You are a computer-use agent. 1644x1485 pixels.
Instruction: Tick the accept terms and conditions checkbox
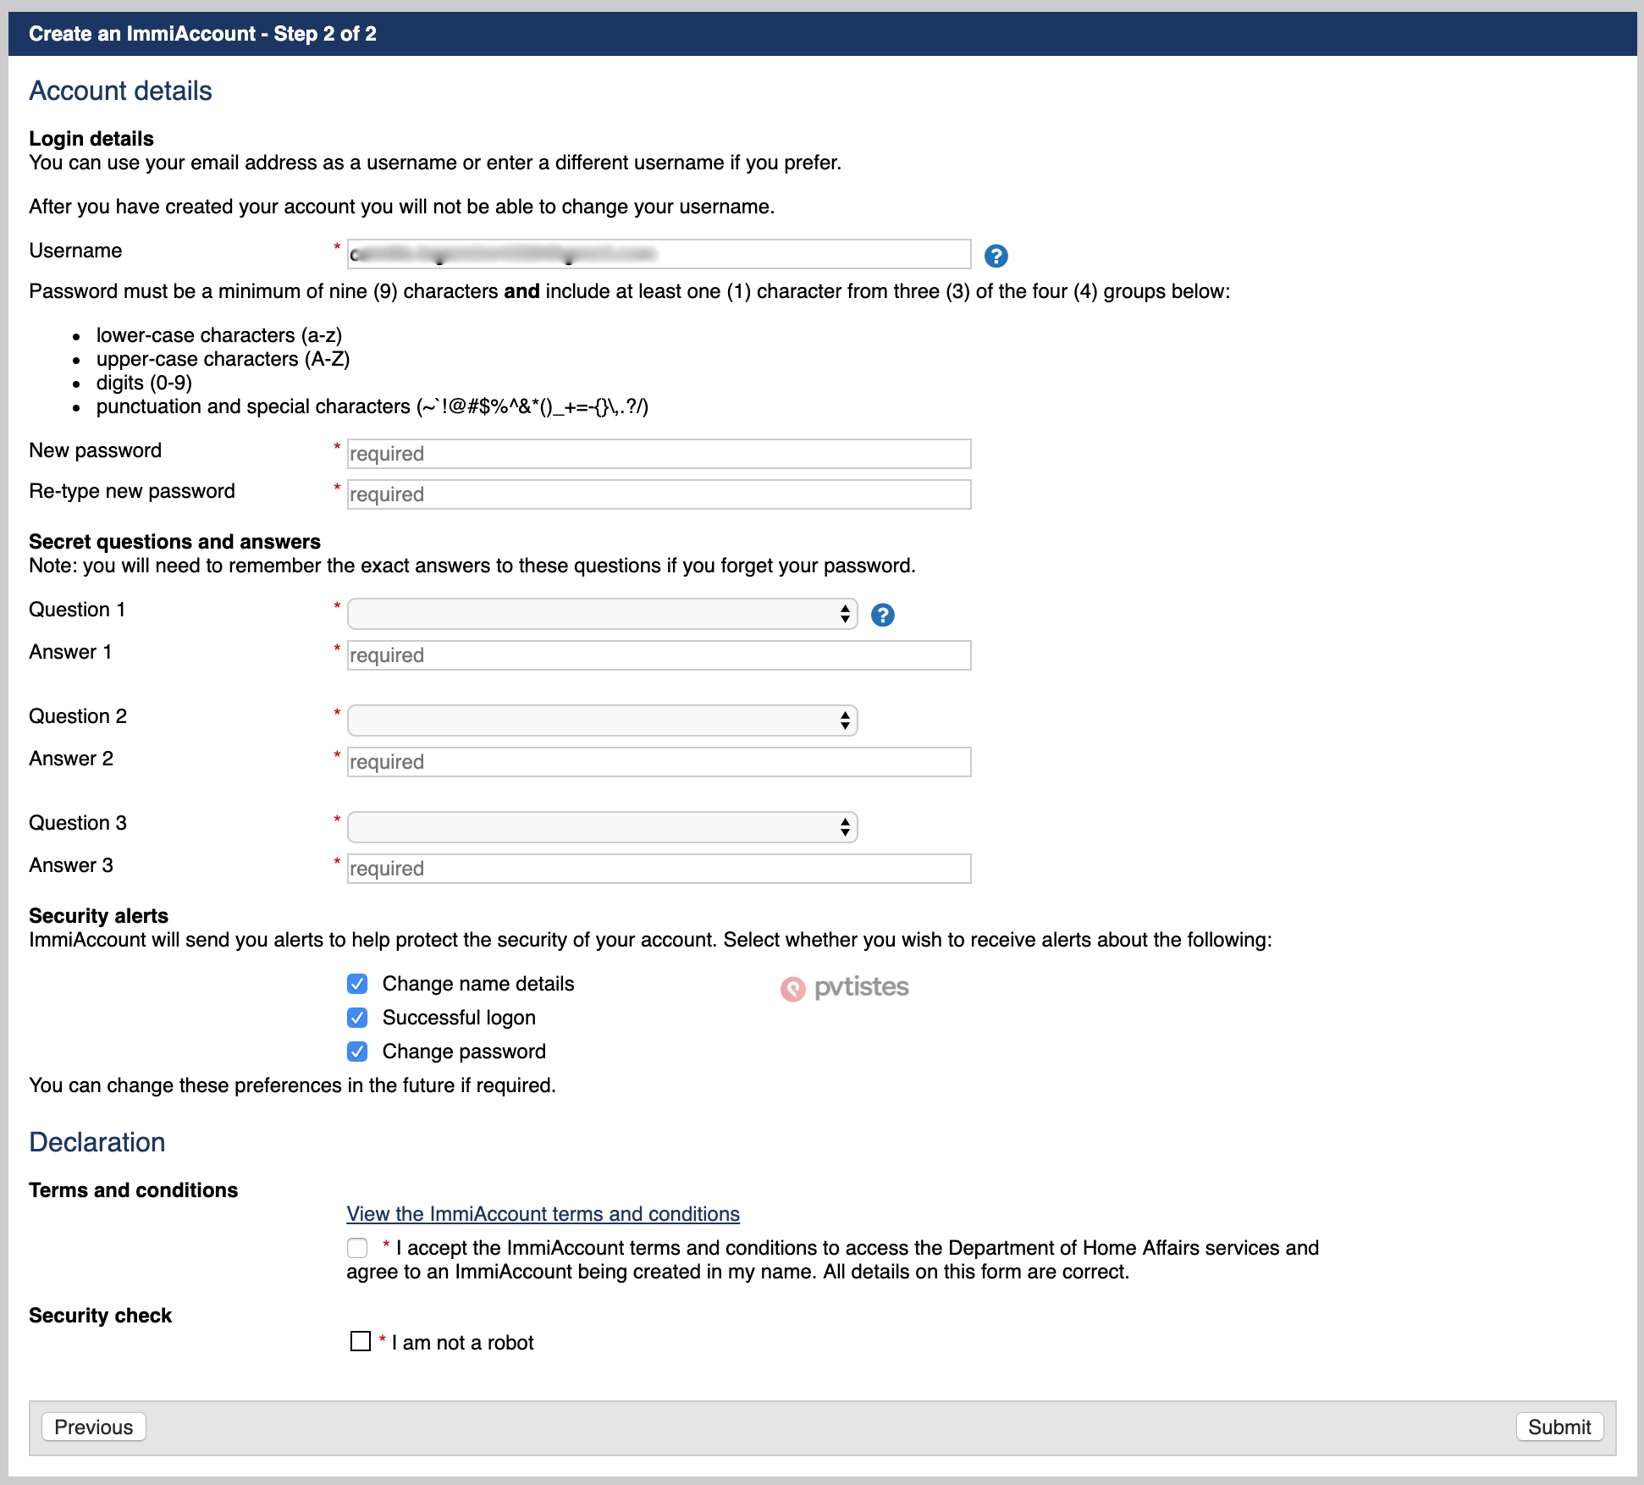(x=357, y=1248)
